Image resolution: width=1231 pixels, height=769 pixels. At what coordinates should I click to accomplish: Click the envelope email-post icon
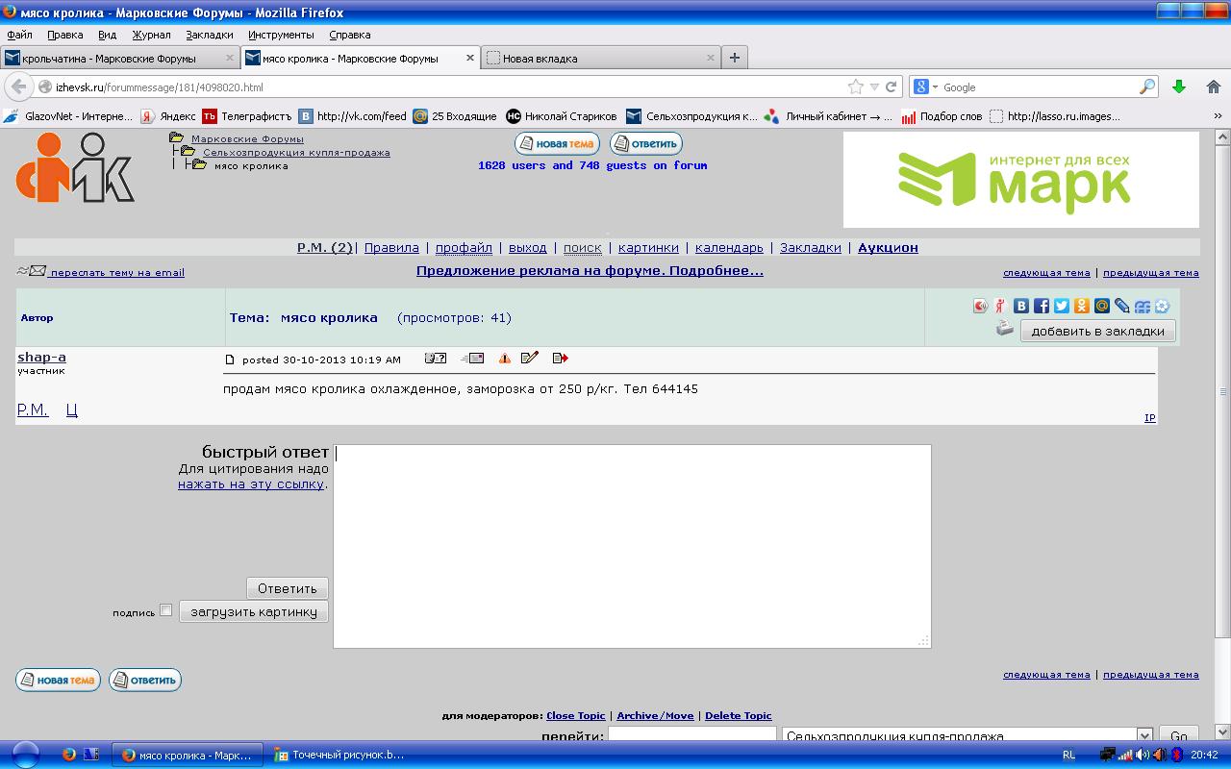coord(472,359)
